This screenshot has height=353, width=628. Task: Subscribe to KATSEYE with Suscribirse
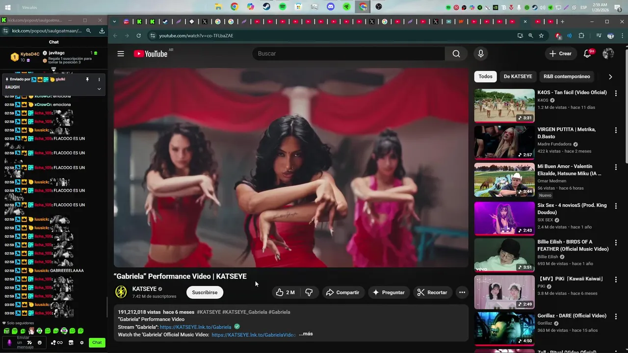click(205, 292)
